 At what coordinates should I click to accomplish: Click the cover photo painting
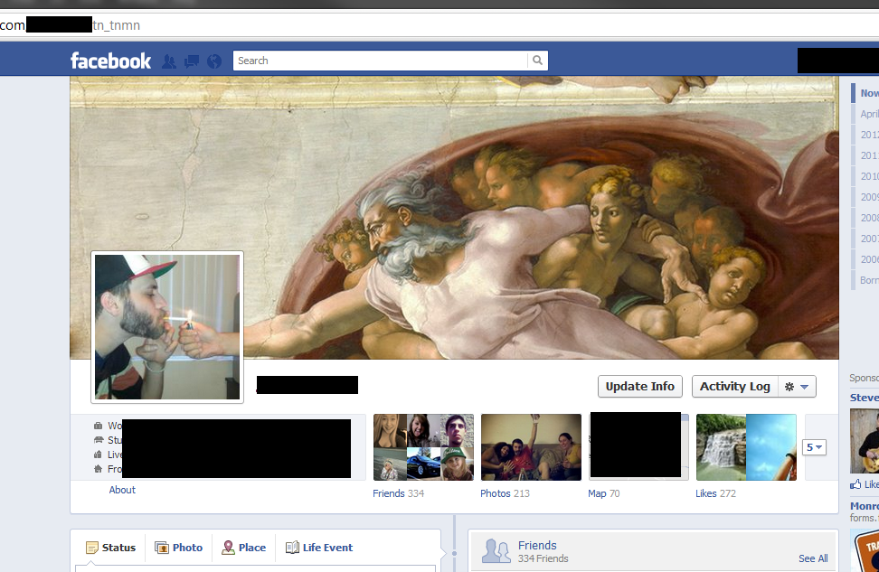pyautogui.click(x=454, y=218)
